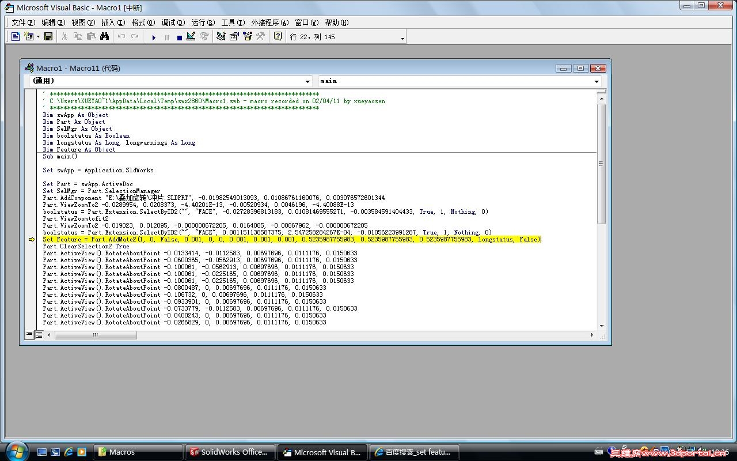737x461 pixels.
Task: Click the code window vertical scrollbar thumb
Action: (601, 164)
